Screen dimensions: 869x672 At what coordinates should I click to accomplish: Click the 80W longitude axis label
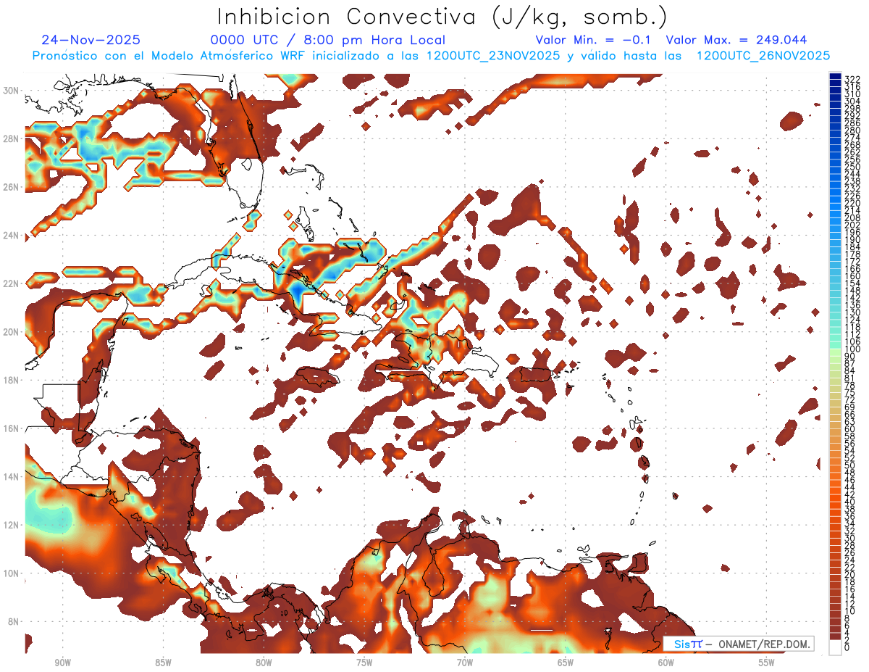click(x=264, y=663)
